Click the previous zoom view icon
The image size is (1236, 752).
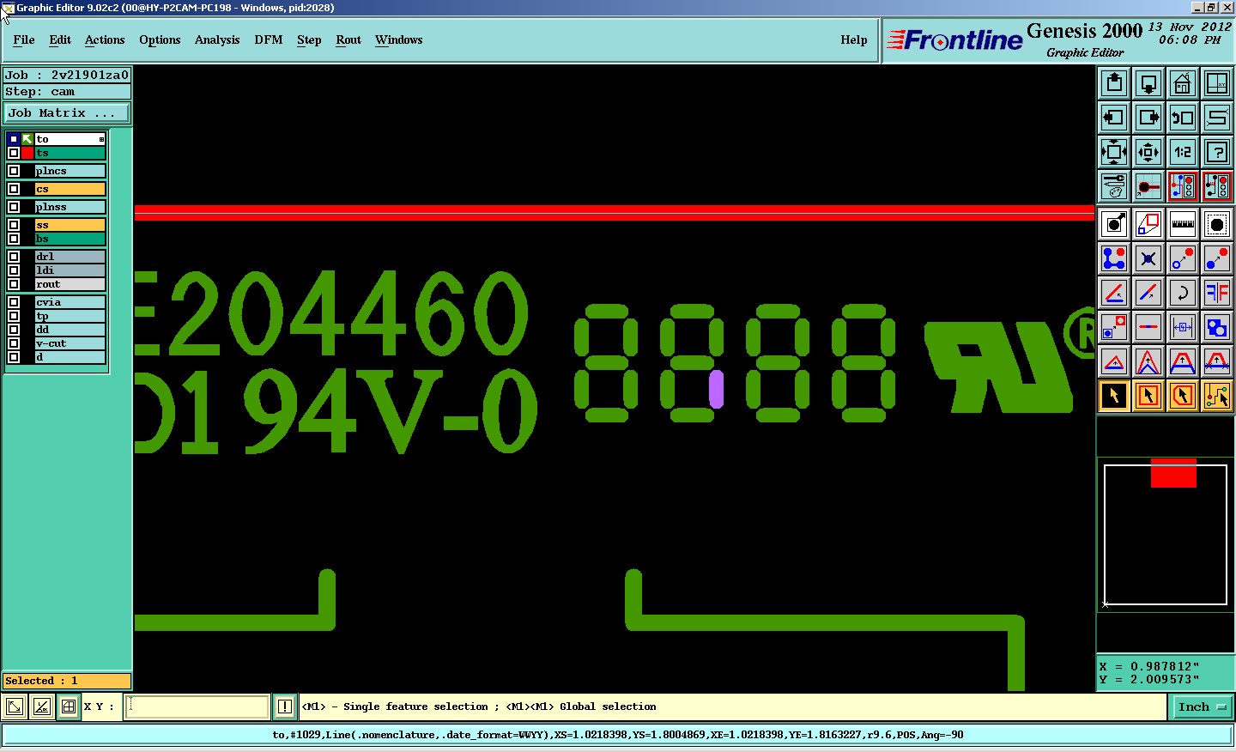pos(1183,118)
